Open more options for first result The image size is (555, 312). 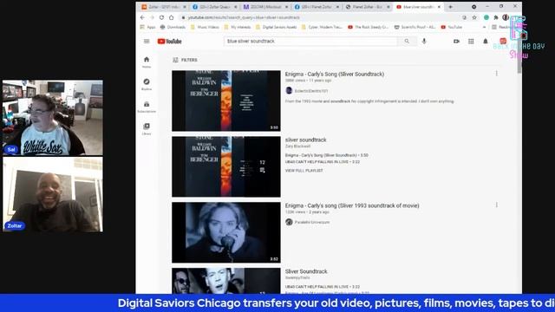(497, 73)
